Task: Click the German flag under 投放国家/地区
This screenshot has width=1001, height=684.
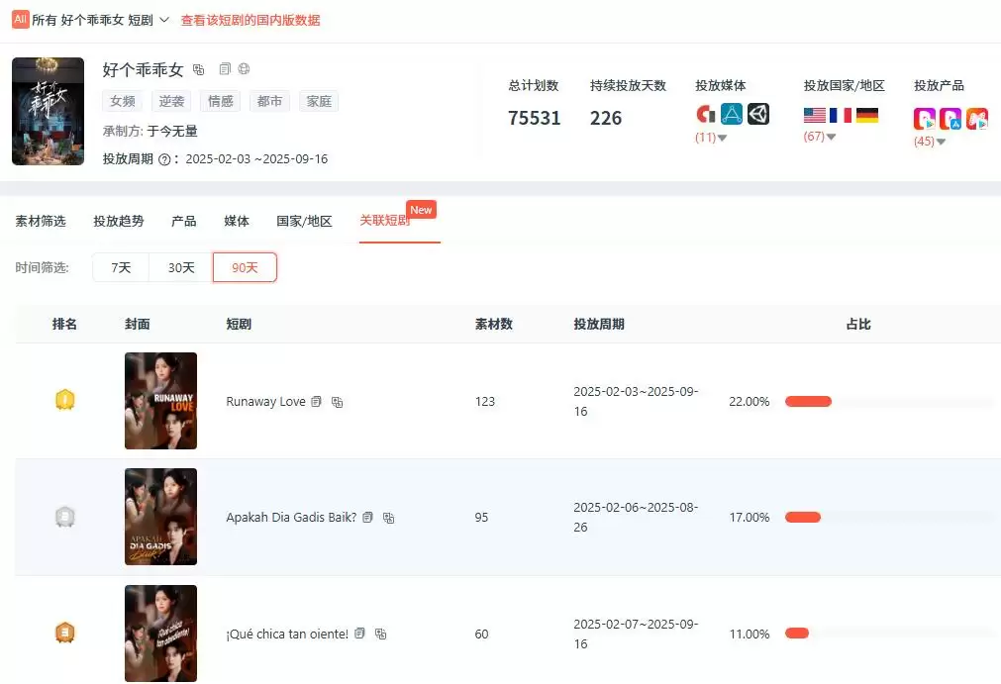Action: pos(867,116)
